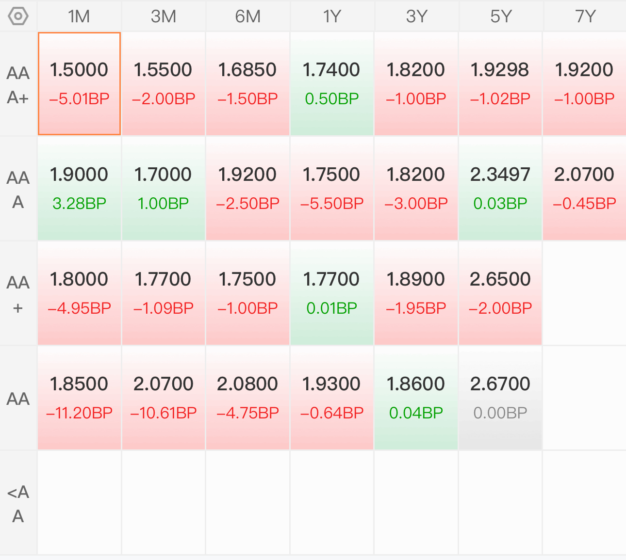626x560 pixels.
Task: Open the hexagon settings icon
Action: click(18, 16)
